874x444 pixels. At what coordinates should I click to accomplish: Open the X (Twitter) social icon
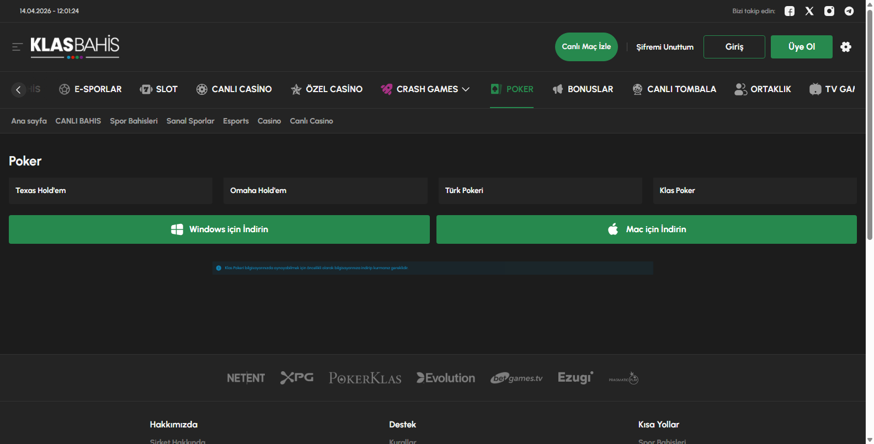809,11
